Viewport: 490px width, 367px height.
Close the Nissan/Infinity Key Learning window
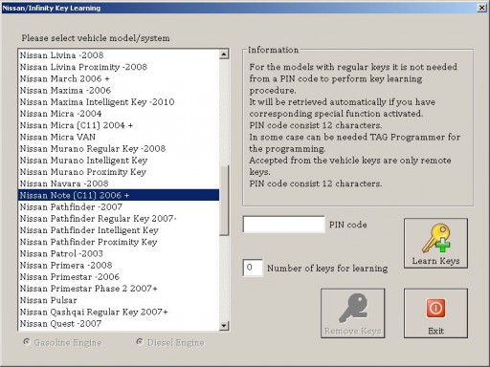[481, 8]
